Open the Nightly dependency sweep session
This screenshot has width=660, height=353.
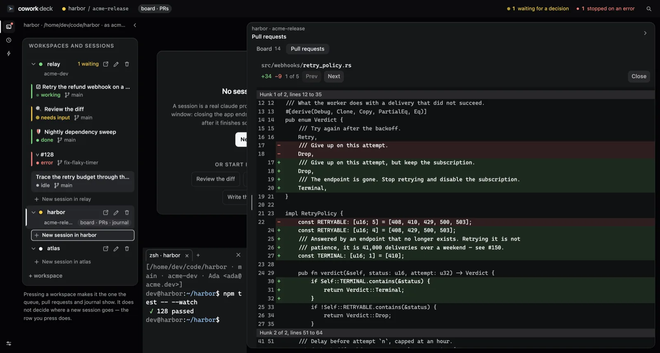tap(82, 136)
